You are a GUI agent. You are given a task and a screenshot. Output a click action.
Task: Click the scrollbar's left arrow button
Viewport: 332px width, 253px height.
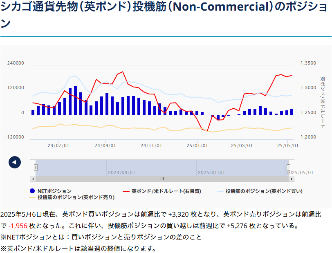[33, 179]
